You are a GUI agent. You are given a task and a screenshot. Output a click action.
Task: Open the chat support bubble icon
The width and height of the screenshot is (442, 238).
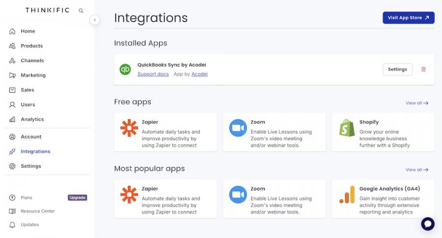pyautogui.click(x=428, y=224)
